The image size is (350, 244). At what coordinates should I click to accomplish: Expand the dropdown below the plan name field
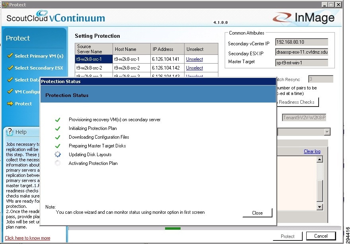(x=327, y=132)
